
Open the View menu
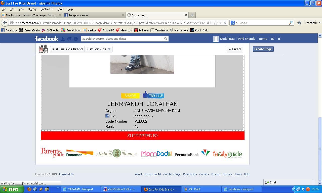pos(21,9)
